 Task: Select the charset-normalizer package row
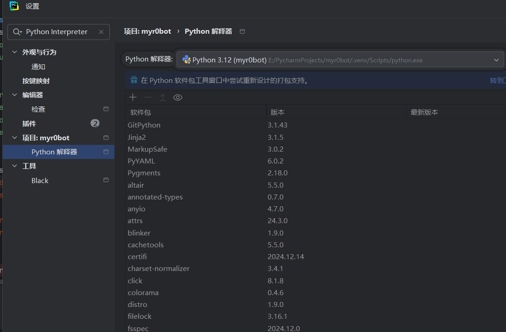[x=315, y=269]
